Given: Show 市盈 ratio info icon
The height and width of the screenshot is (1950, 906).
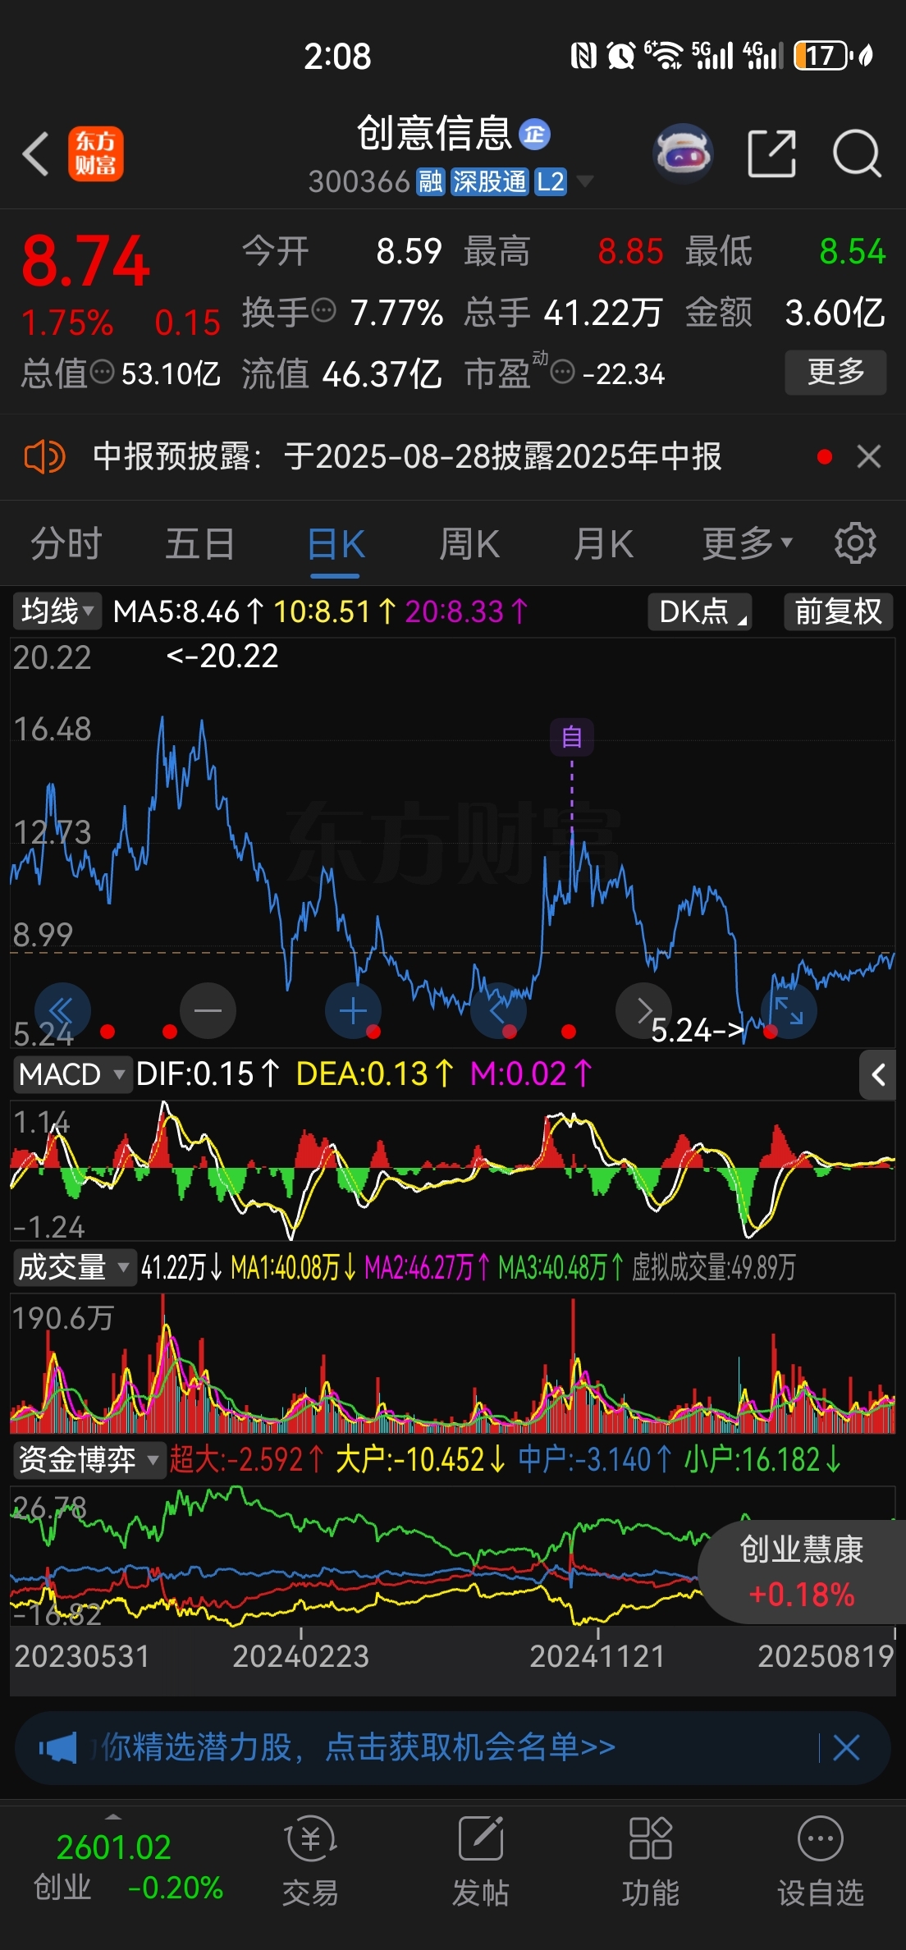Looking at the screenshot, I should 562,373.
